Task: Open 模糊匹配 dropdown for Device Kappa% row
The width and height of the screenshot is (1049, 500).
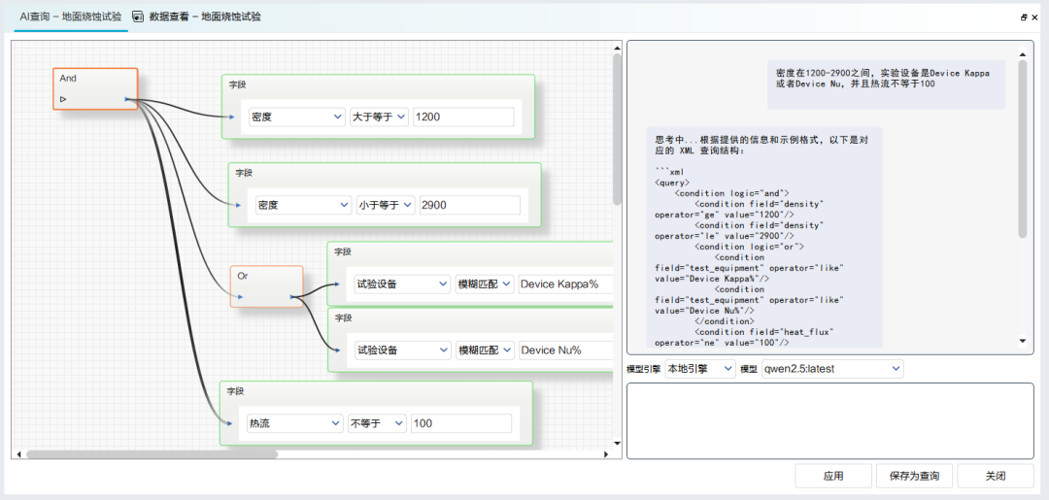Action: point(485,284)
